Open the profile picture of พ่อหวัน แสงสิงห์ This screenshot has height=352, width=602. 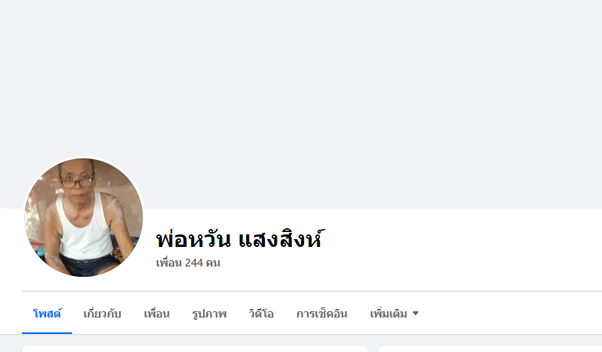pyautogui.click(x=83, y=217)
